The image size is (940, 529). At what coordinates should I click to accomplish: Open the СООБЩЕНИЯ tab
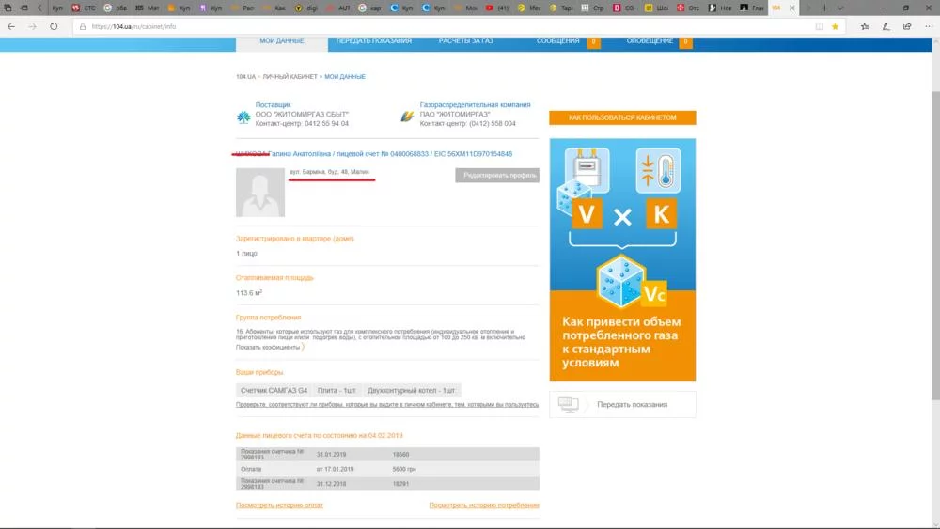558,41
